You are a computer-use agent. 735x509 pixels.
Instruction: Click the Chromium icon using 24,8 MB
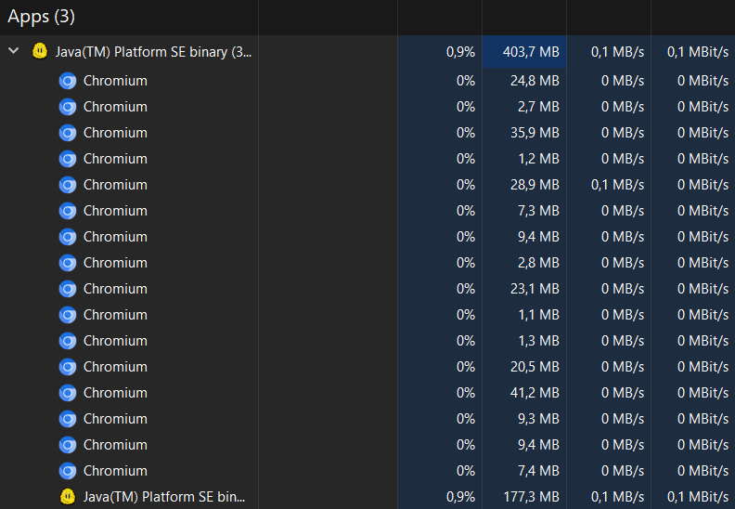tap(67, 81)
